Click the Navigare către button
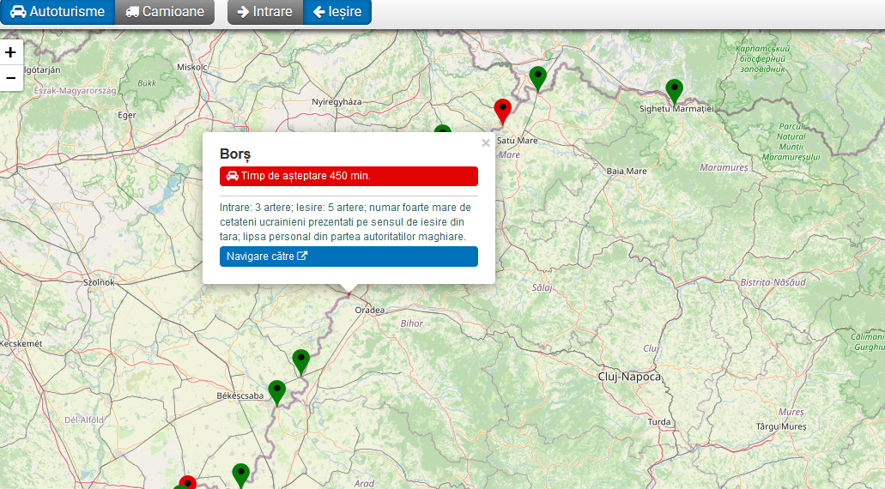885x489 pixels. pos(349,257)
